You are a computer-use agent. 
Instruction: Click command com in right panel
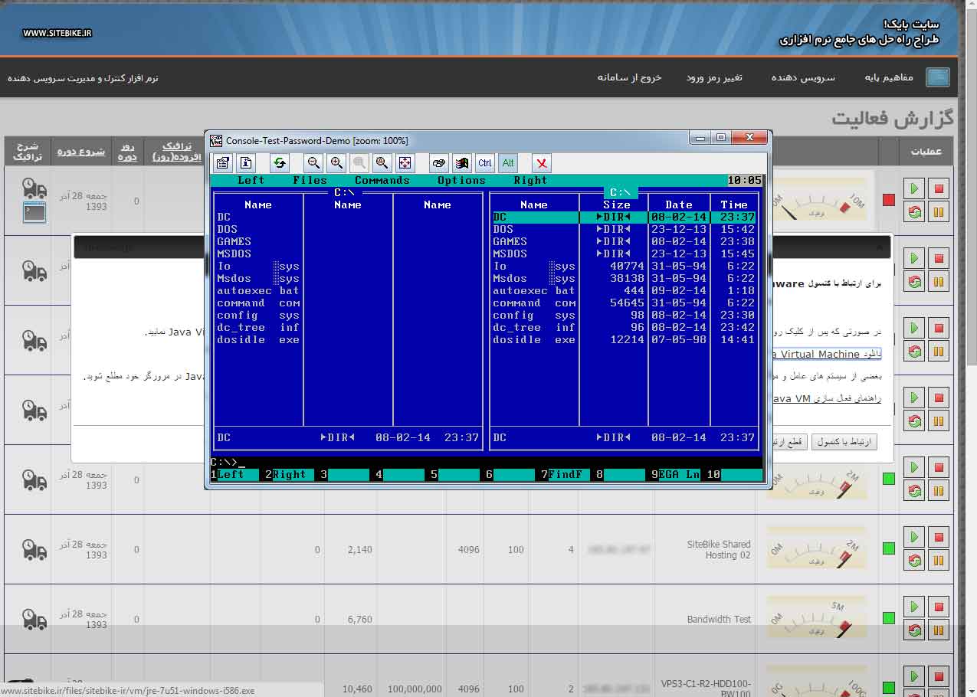[x=533, y=303]
